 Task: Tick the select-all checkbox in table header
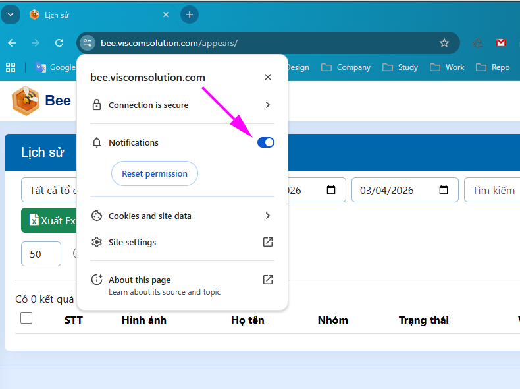pyautogui.click(x=26, y=318)
